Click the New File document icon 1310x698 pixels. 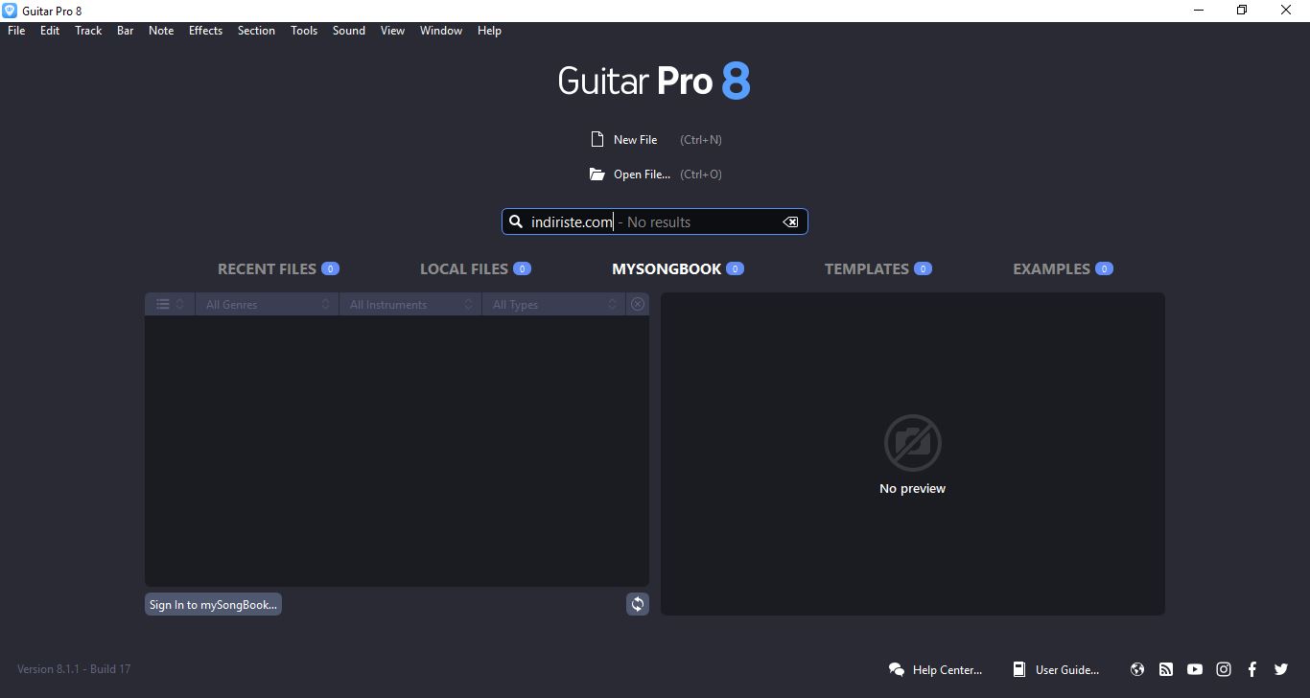click(x=597, y=139)
